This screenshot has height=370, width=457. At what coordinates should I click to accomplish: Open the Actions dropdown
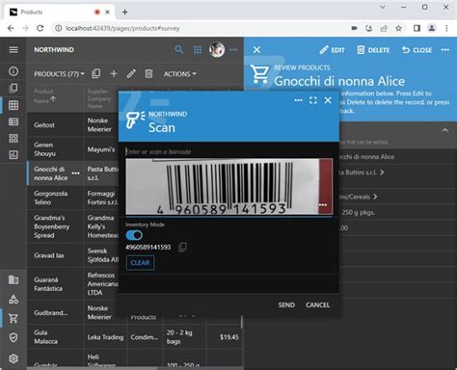click(x=179, y=74)
